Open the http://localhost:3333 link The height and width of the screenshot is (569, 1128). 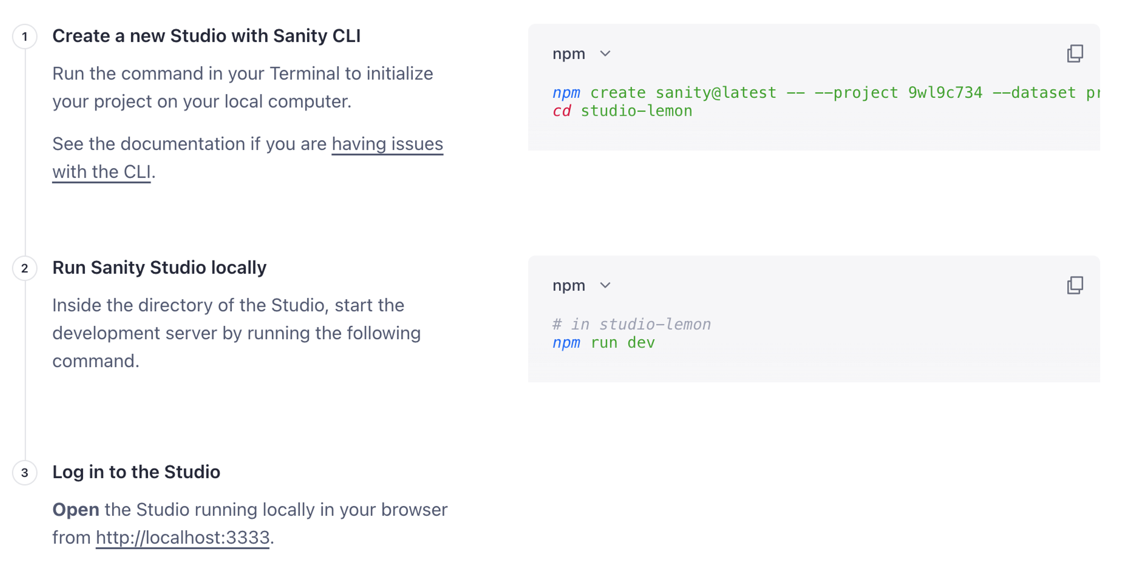[183, 537]
